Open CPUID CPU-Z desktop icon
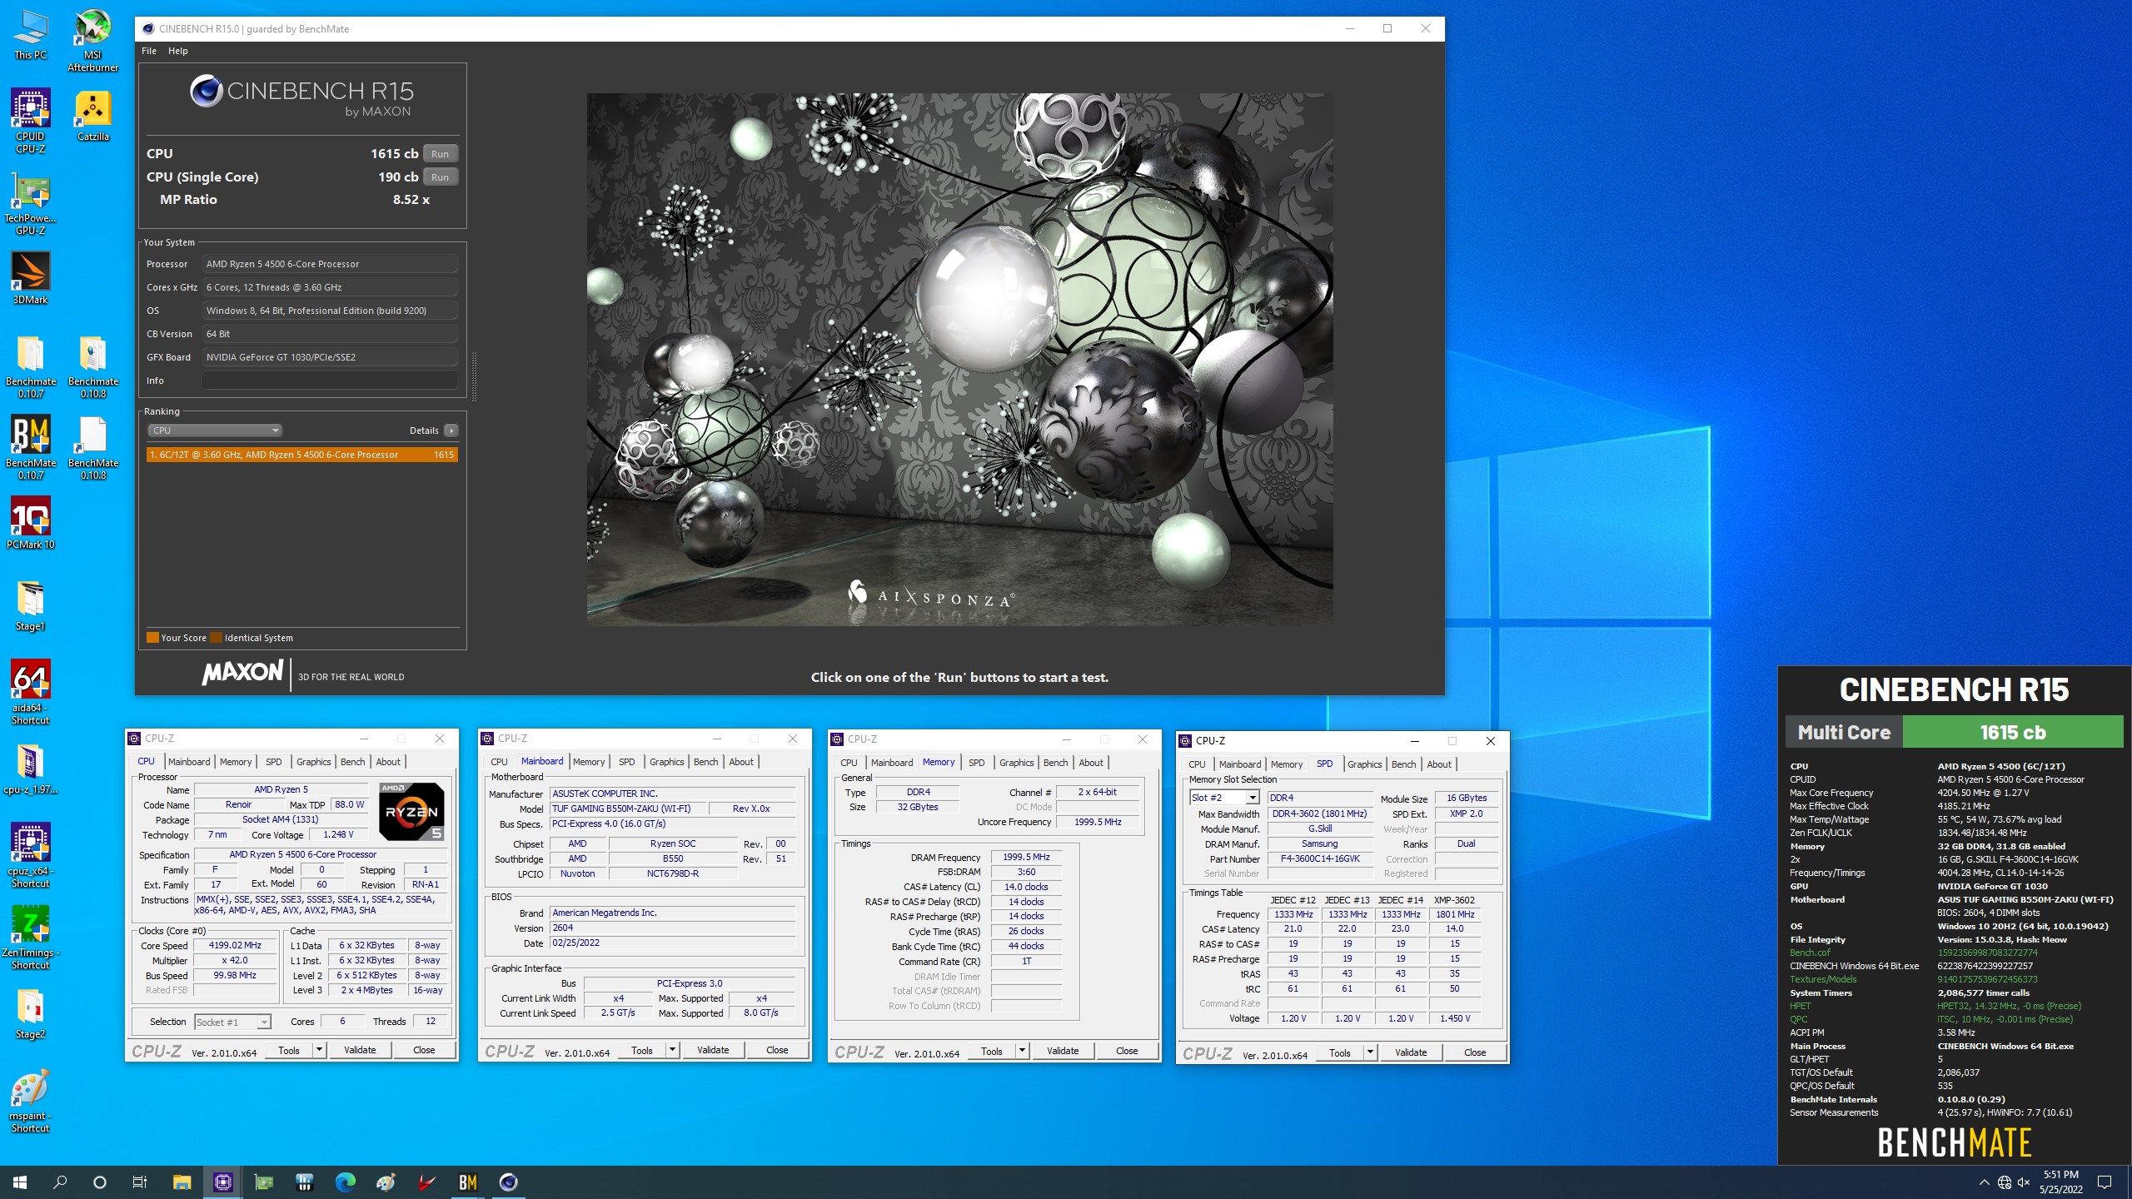This screenshot has width=2132, height=1199. 31,122
